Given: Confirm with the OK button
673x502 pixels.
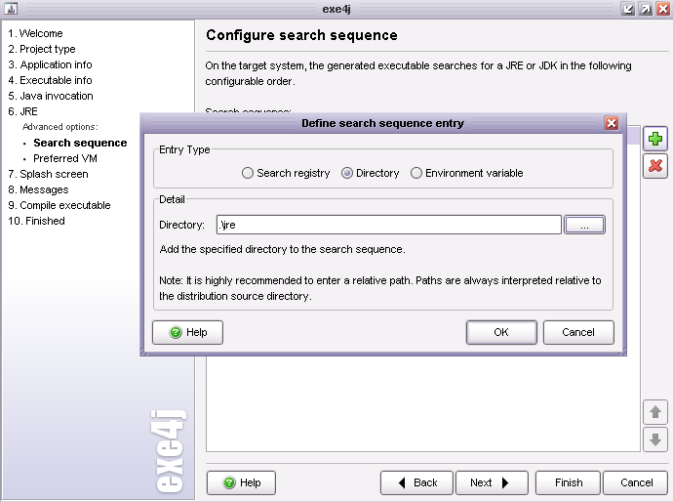Looking at the screenshot, I should click(x=501, y=332).
